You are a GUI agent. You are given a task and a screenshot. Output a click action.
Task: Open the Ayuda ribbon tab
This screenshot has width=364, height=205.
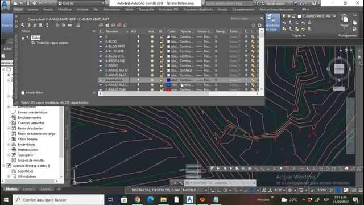[222, 10]
